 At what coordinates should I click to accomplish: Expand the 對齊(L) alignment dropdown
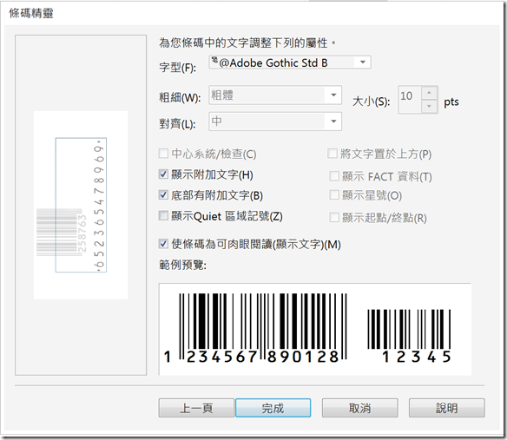click(333, 121)
